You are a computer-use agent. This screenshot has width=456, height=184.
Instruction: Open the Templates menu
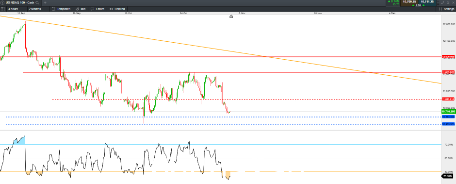(x=61, y=9)
